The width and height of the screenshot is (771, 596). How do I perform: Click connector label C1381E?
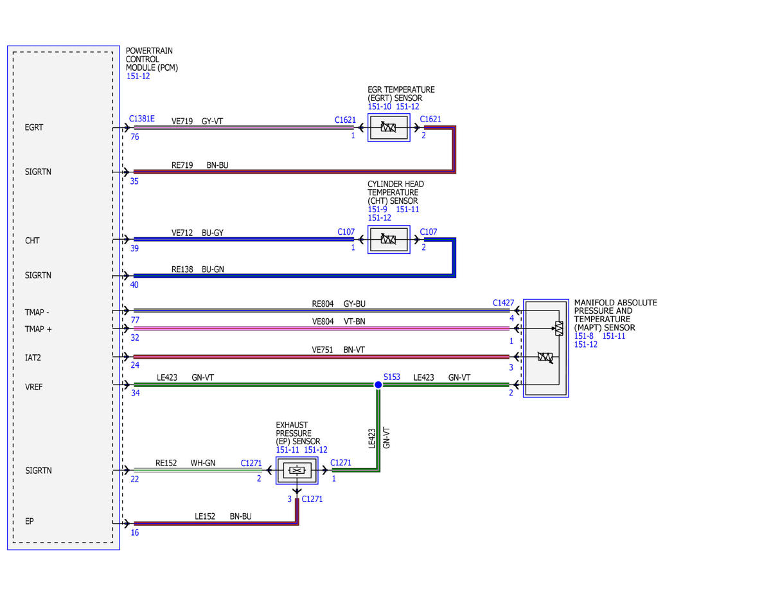(x=142, y=118)
